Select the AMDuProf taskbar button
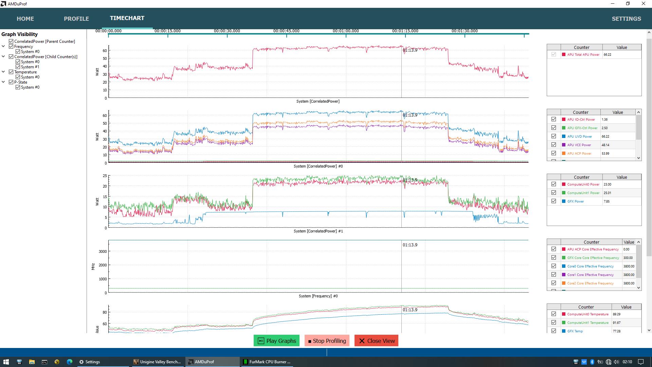The image size is (652, 367). pyautogui.click(x=212, y=362)
